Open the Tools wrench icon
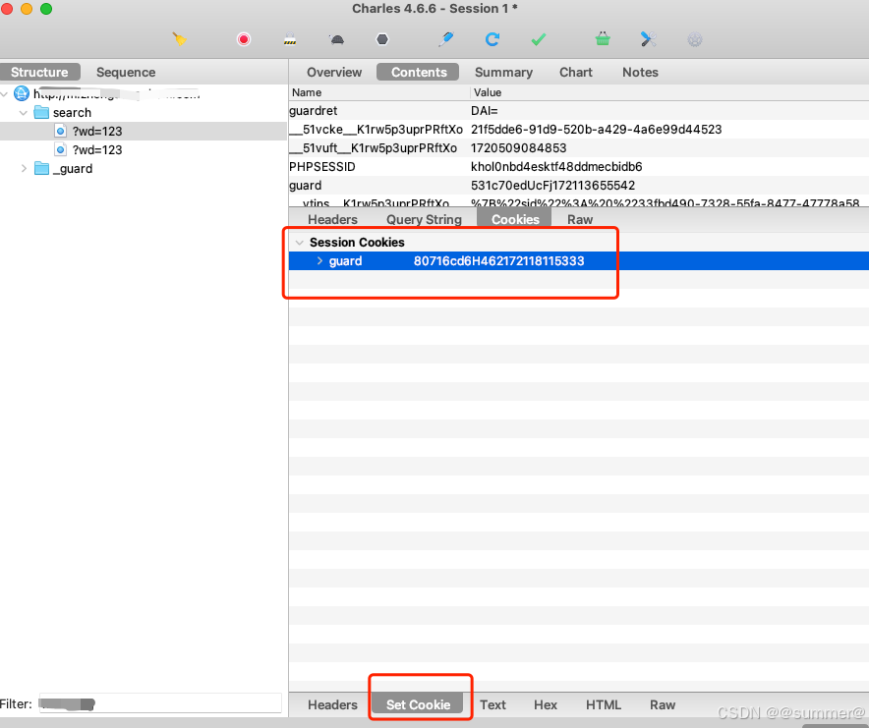The height and width of the screenshot is (728, 869). (x=649, y=39)
